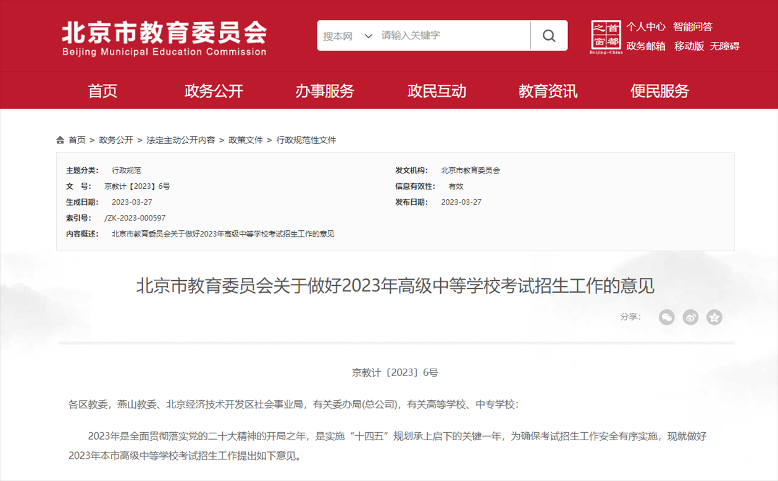Image resolution: width=778 pixels, height=481 pixels.
Task: Open the 教育资讯 navigation tab
Action: pos(548,91)
